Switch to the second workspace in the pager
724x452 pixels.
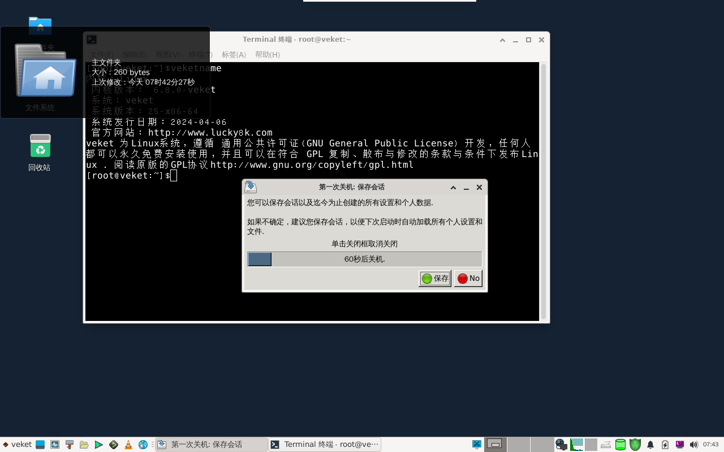pos(519,445)
